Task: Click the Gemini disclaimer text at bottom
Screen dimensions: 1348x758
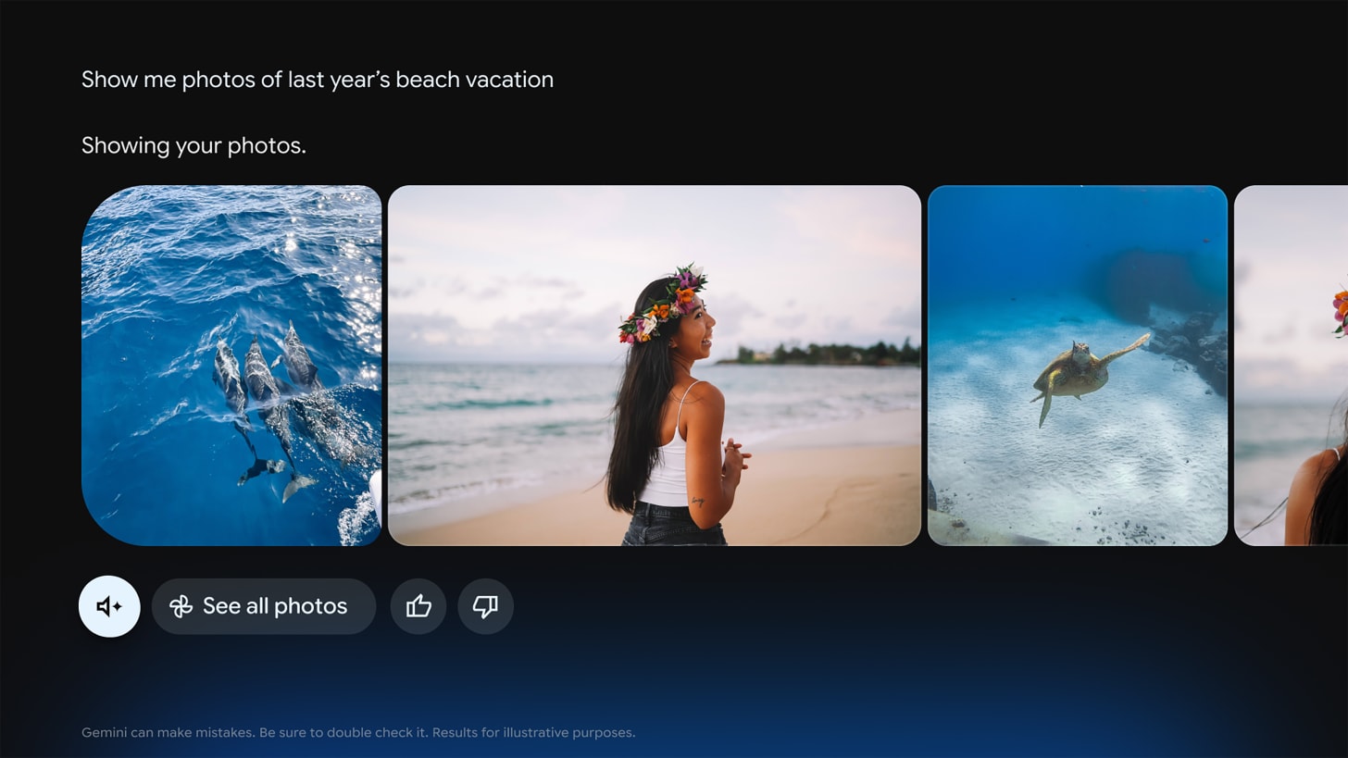Action: (358, 732)
